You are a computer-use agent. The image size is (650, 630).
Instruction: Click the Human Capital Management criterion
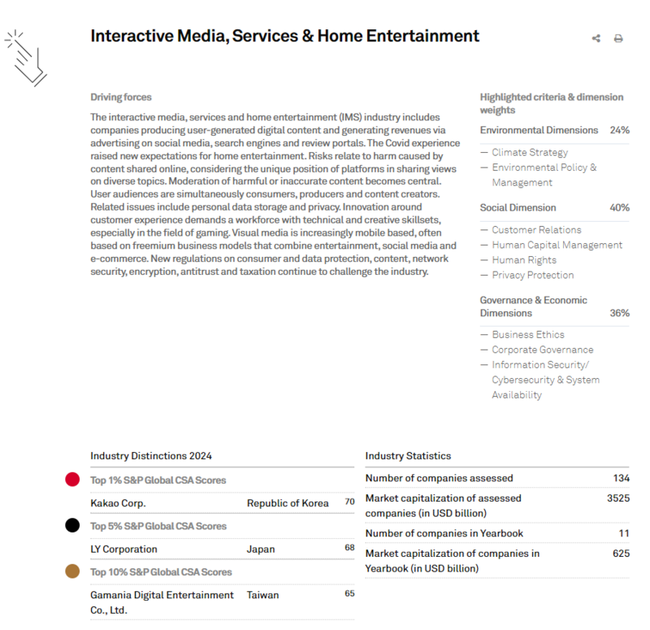tap(557, 245)
